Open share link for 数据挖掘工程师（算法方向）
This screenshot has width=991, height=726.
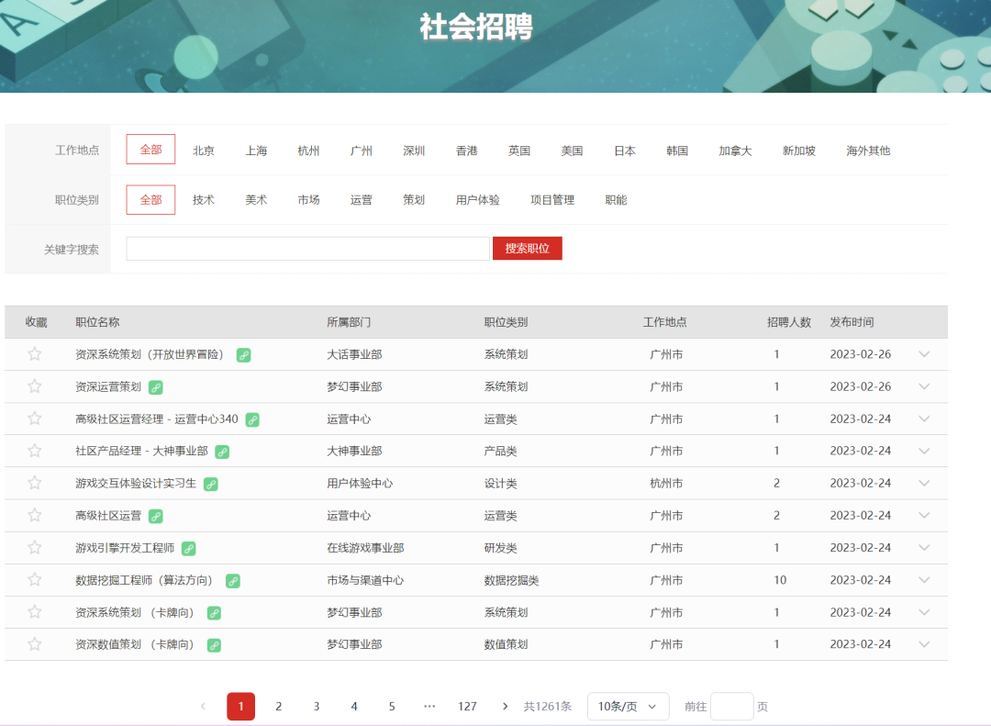click(x=232, y=581)
